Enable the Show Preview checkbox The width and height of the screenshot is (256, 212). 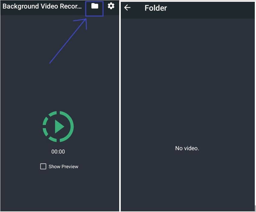click(x=43, y=166)
